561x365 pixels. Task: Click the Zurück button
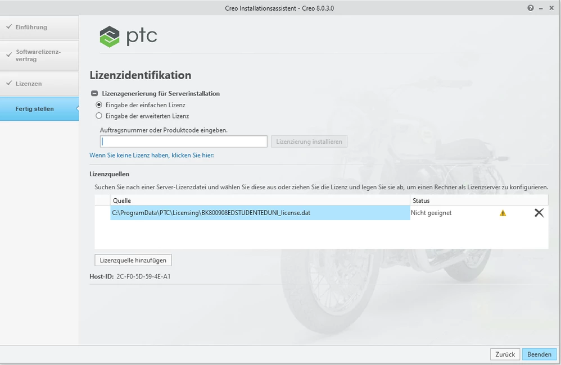pos(505,354)
